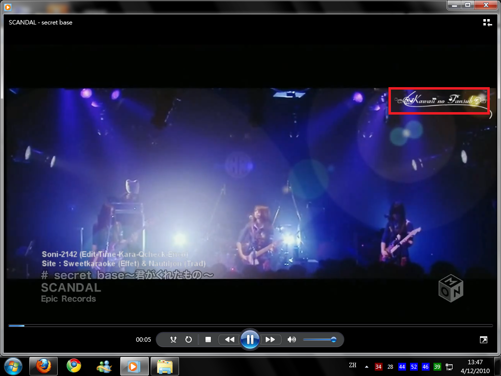Click the Media Player title bar icon
Screen dimensions: 501x376
pos(8,7)
